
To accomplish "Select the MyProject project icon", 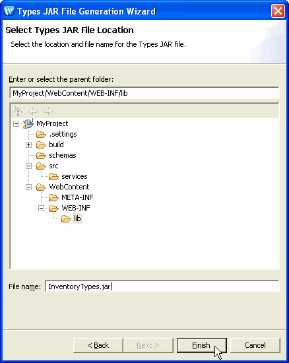I will (28, 123).
